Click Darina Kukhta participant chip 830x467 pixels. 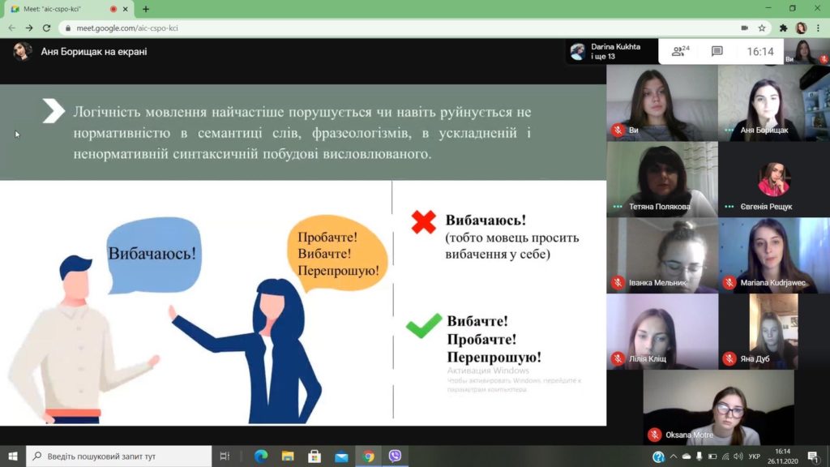(x=611, y=51)
